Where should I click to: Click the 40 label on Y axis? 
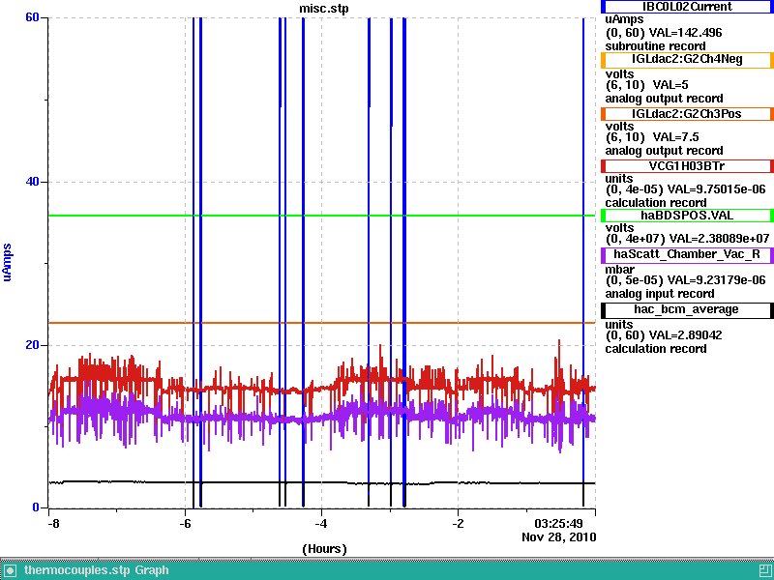32,182
